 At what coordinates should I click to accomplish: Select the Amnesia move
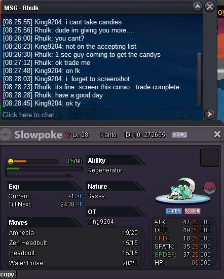coord(73,233)
